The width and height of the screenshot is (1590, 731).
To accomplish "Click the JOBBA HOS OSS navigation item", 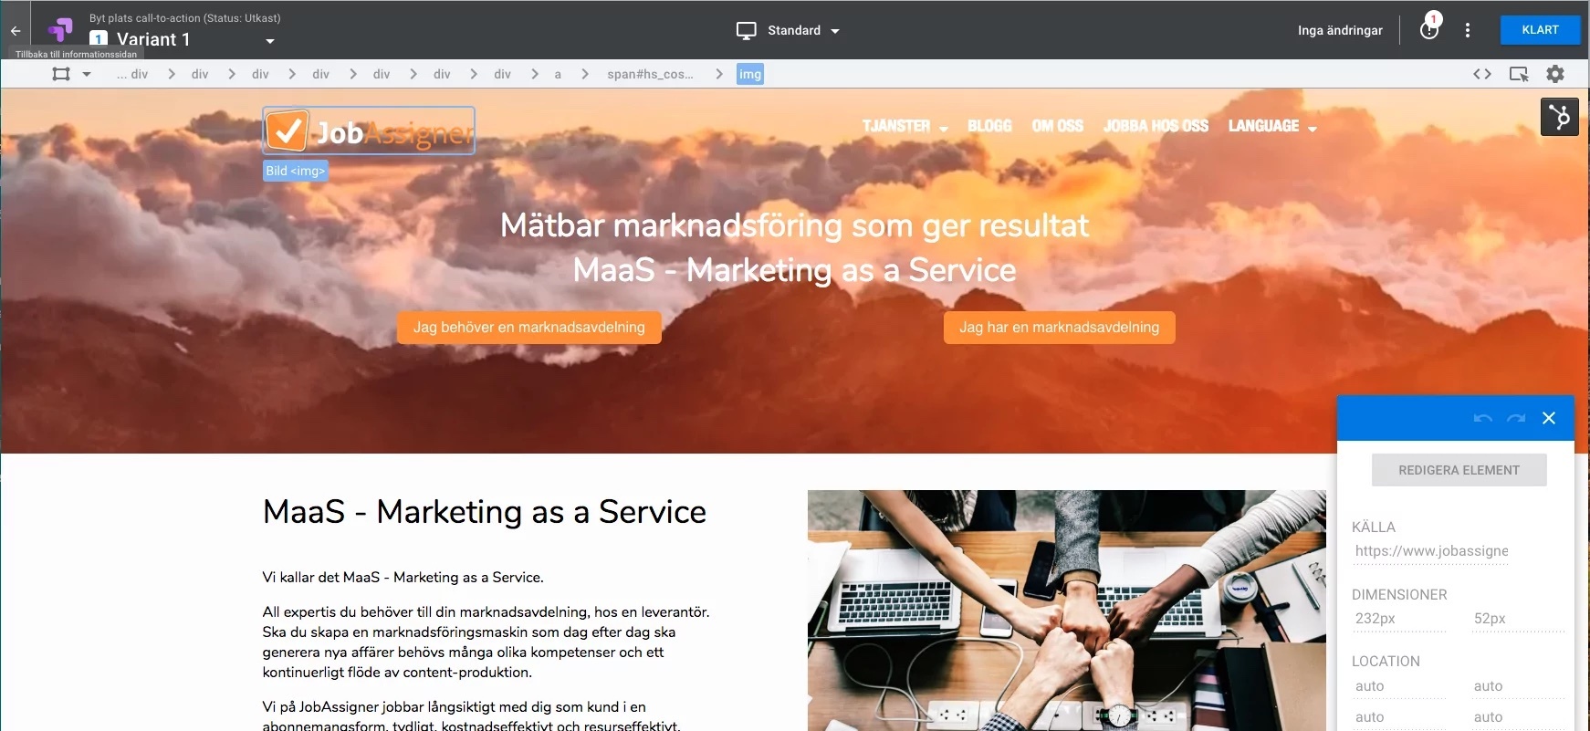I will [1156, 126].
